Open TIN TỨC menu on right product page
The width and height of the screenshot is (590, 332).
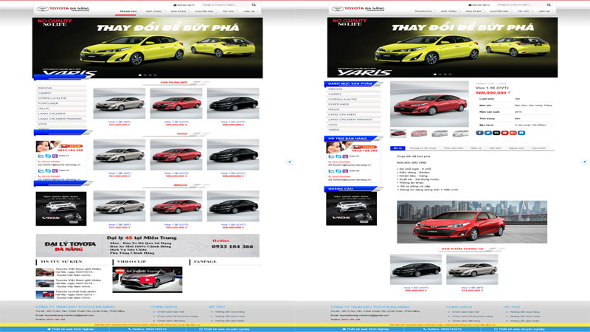coord(523,11)
